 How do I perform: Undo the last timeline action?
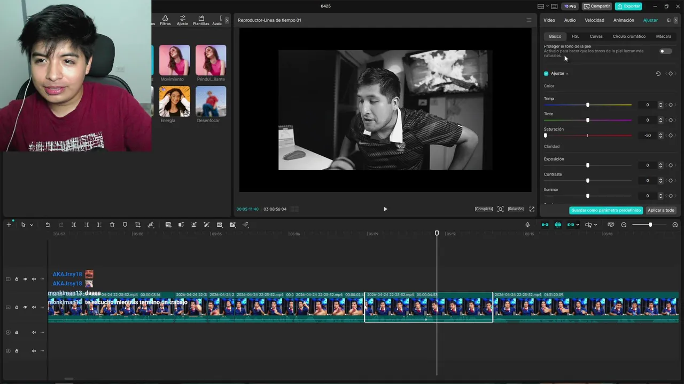pyautogui.click(x=48, y=225)
